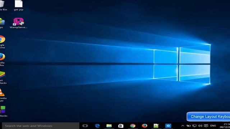Viewport: 230px width, 129px height.
Task: Launch Microsoft Edge from the taskbar
Action: click(97, 126)
